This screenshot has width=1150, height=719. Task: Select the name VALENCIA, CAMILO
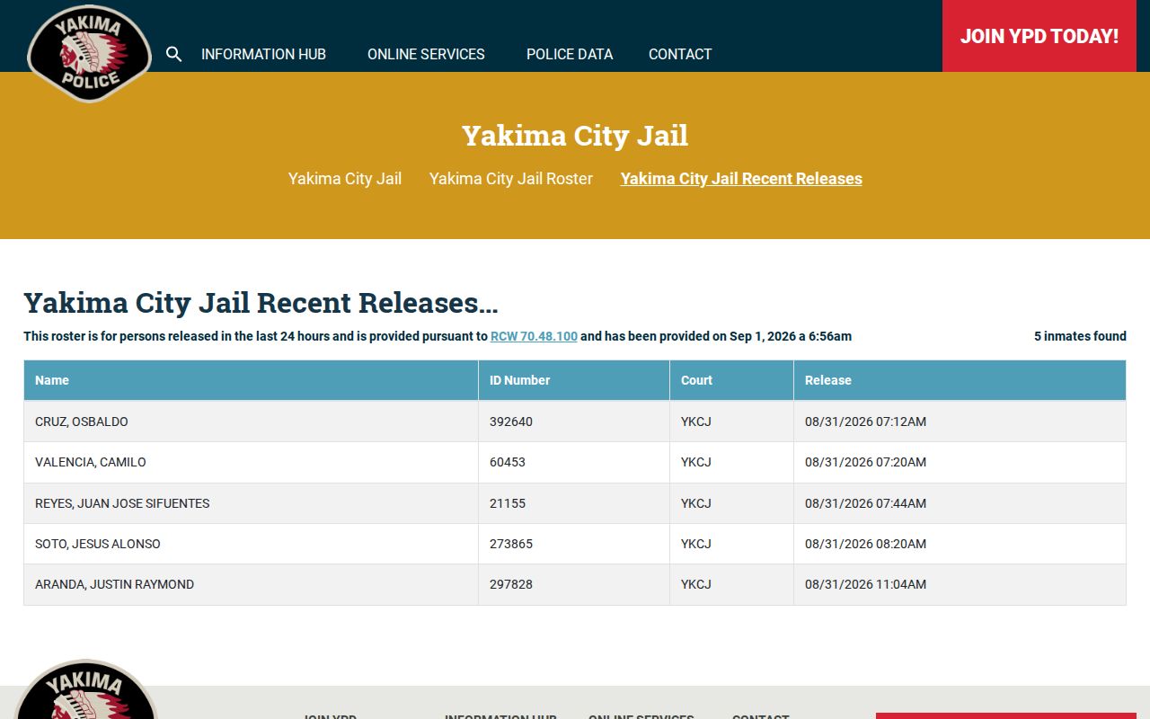91,462
